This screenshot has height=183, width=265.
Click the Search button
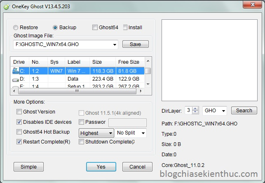244,111
